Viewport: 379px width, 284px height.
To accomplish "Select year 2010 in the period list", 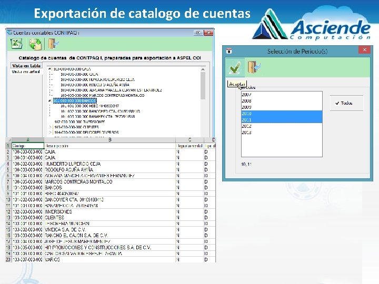I will (x=282, y=114).
